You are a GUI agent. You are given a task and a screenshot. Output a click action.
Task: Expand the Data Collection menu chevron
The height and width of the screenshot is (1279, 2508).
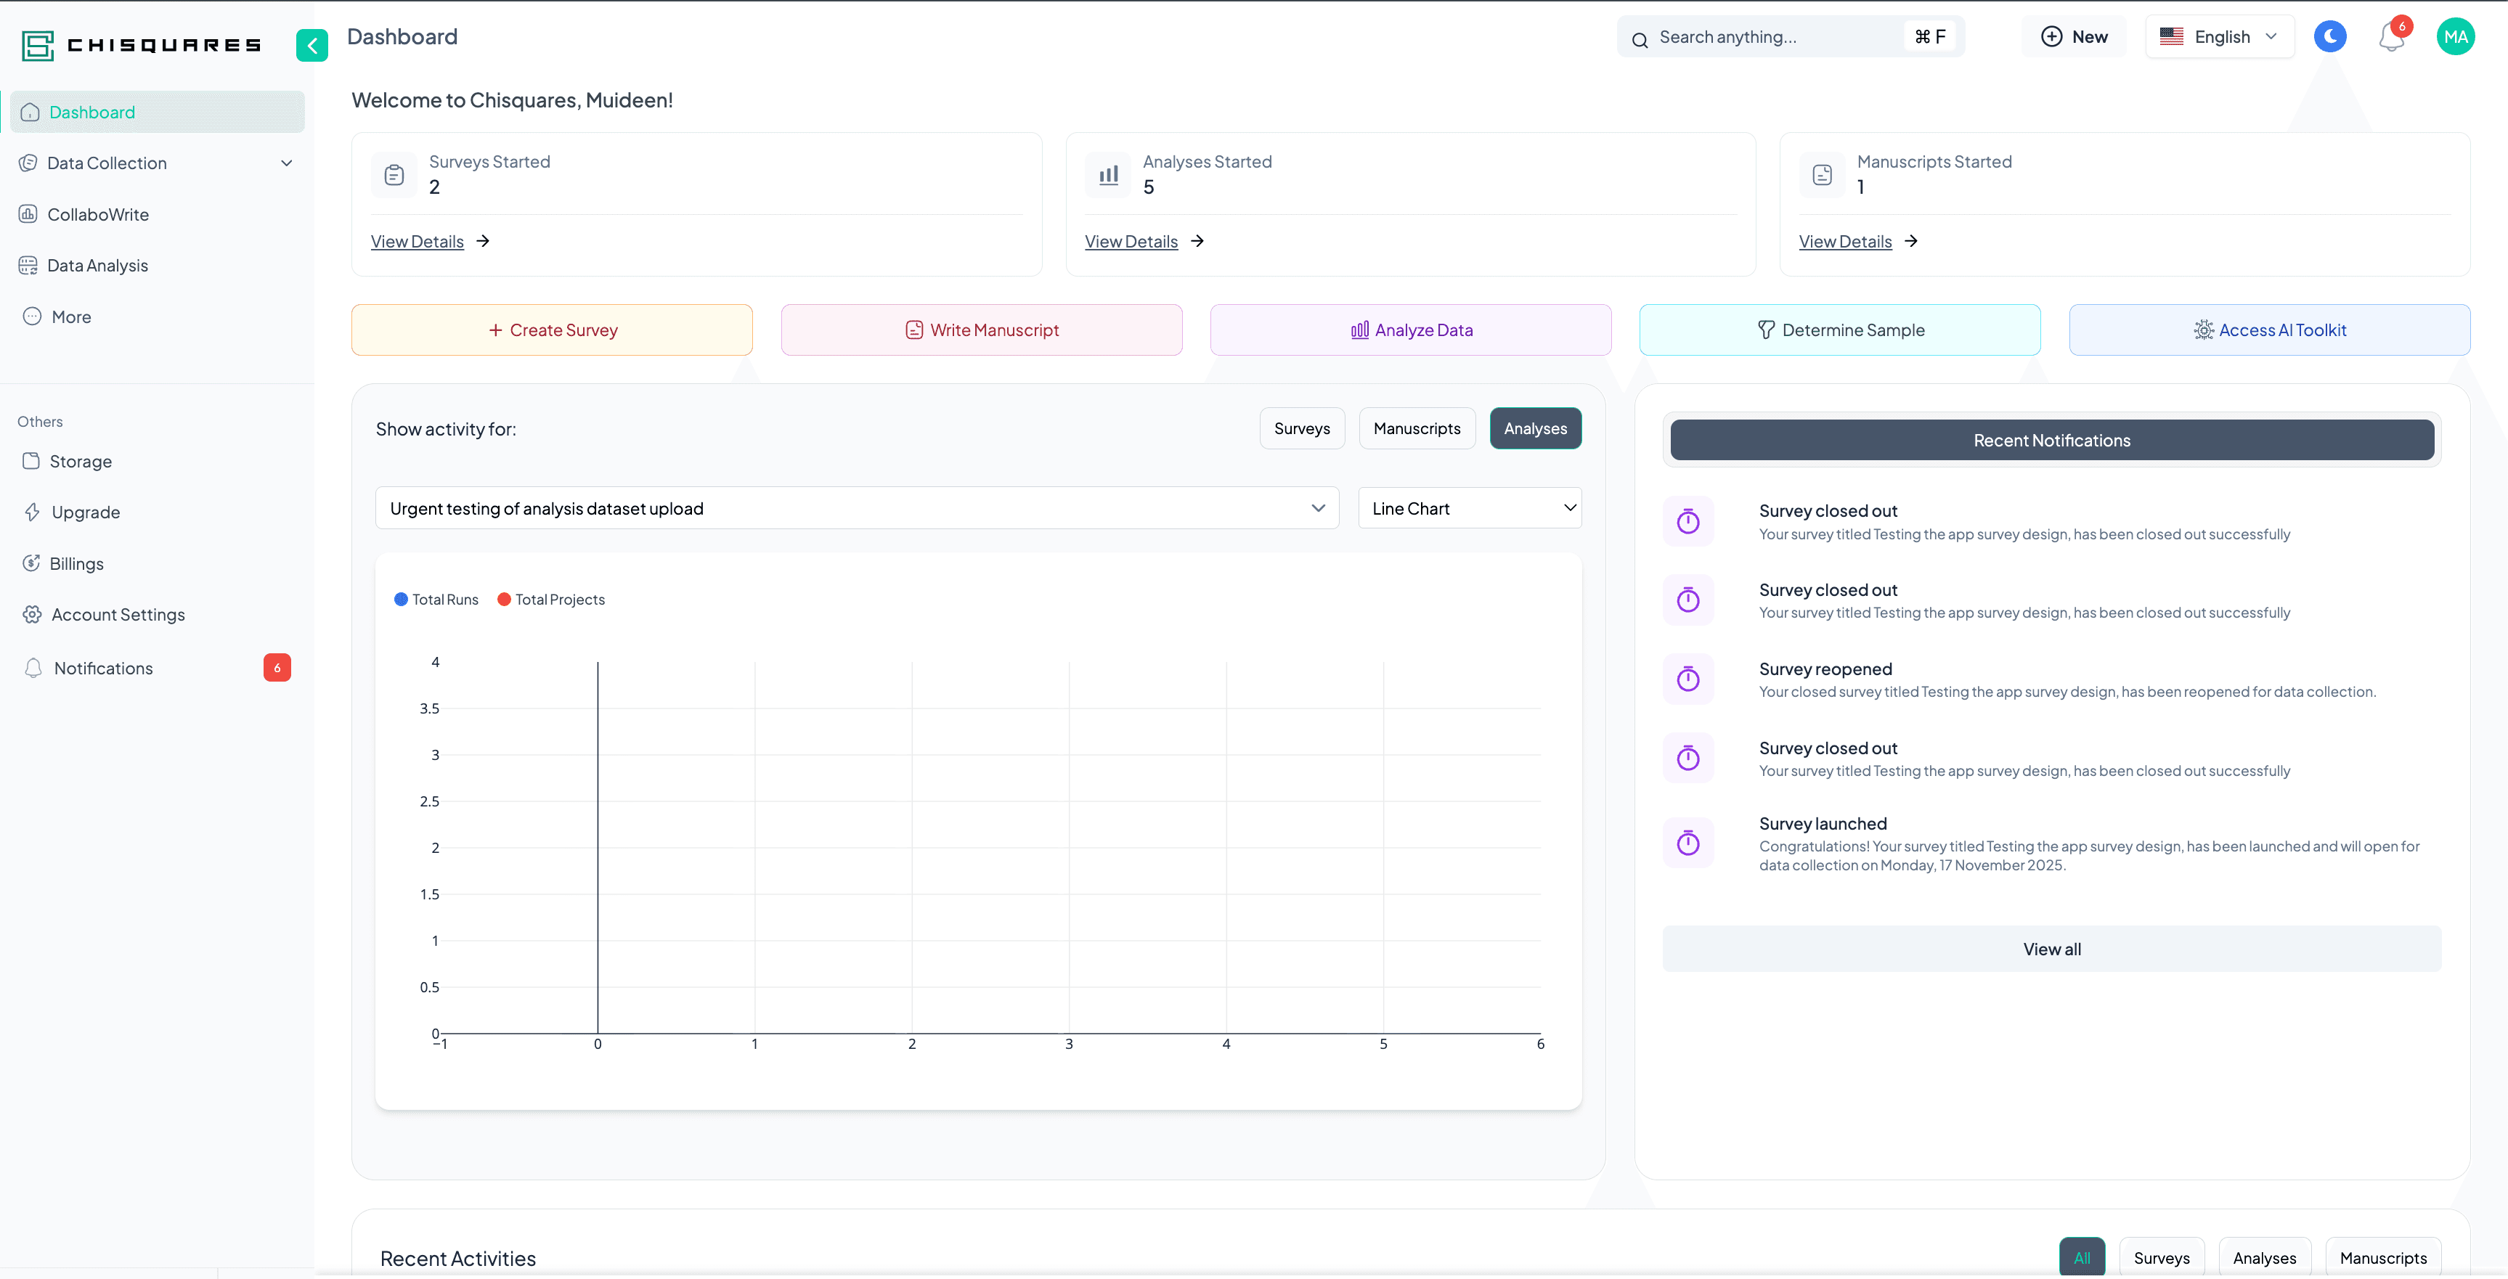pyautogui.click(x=286, y=163)
